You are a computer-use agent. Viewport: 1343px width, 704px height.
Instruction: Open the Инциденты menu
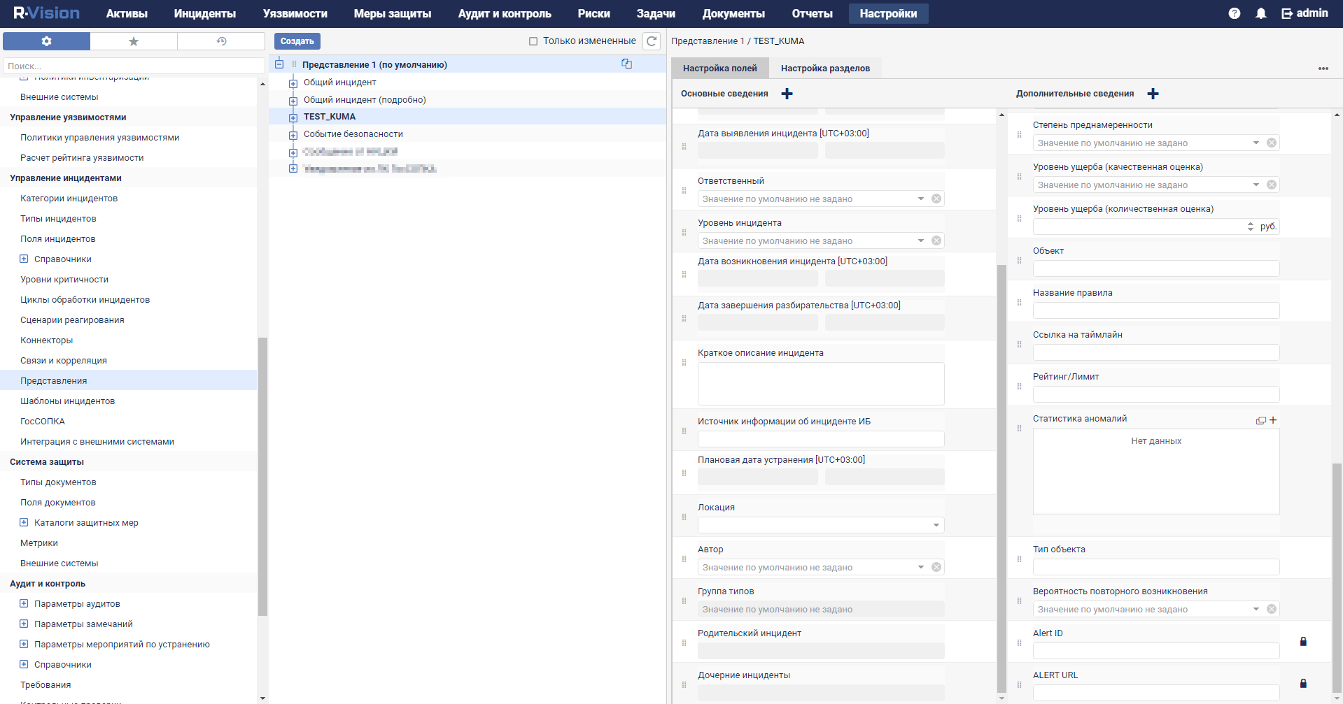coord(204,13)
